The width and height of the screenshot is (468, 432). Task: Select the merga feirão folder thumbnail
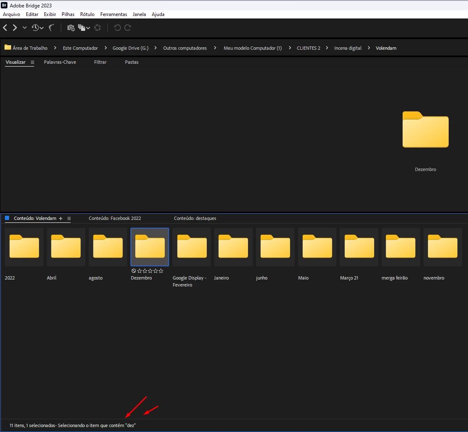point(401,247)
